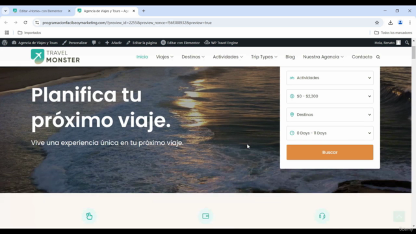Open a new browser tab

pyautogui.click(x=144, y=11)
